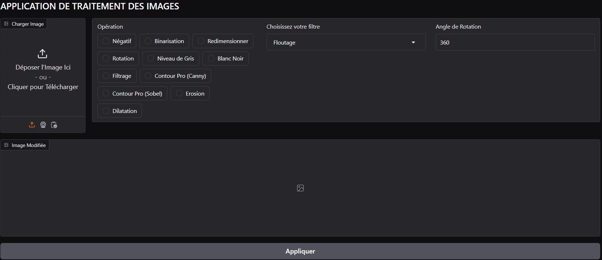
Task: Select the Dilatation operation
Action: 106,111
